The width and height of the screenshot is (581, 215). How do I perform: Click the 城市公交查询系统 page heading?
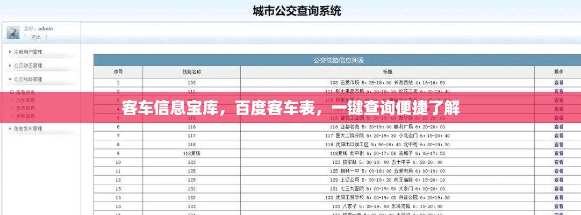pos(297,10)
